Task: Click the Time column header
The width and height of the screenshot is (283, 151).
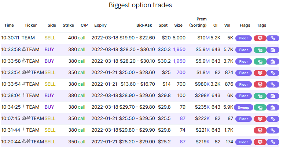Action: tap(9, 26)
